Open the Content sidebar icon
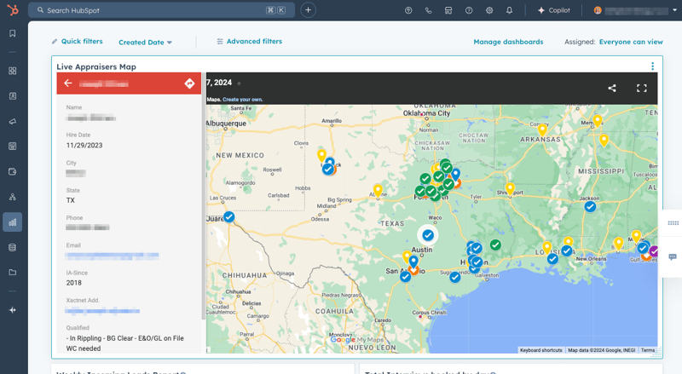Screen dimensions: 682x374 [x=13, y=147]
